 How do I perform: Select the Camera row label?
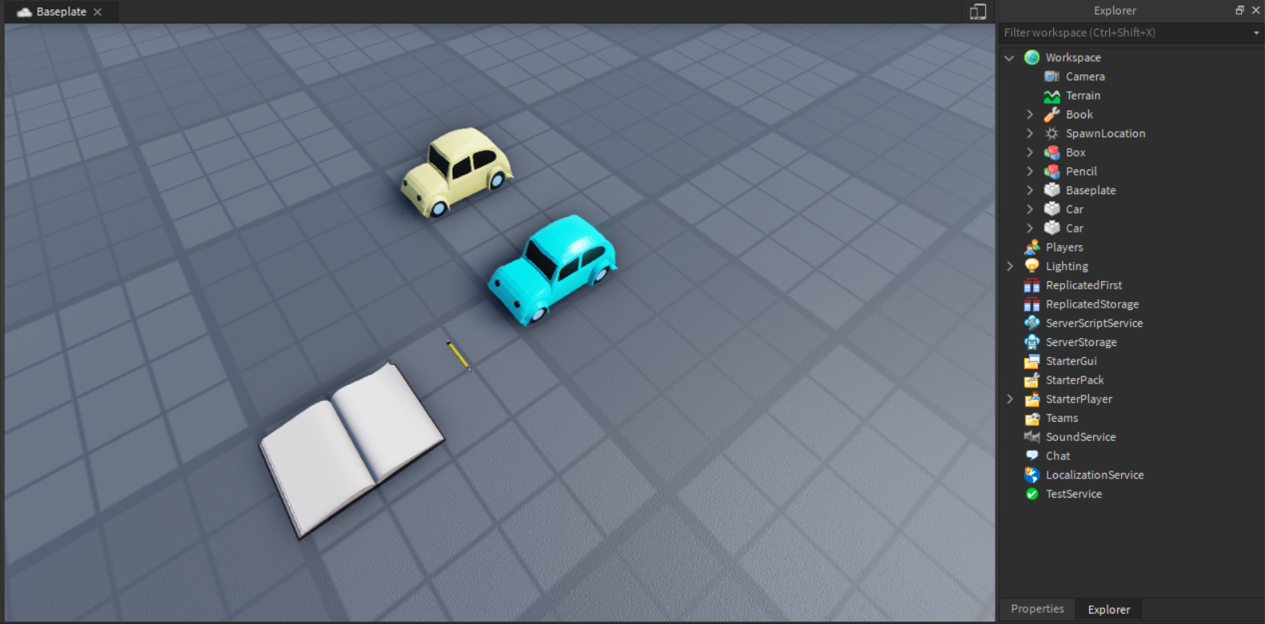pyautogui.click(x=1085, y=77)
